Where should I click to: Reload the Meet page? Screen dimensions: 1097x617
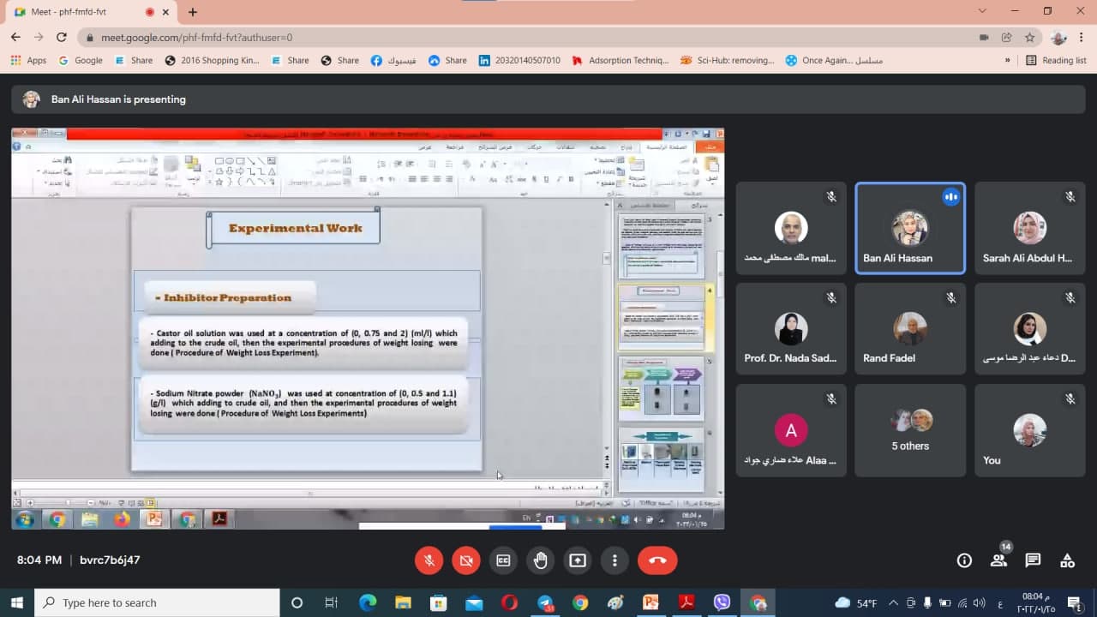click(x=61, y=38)
